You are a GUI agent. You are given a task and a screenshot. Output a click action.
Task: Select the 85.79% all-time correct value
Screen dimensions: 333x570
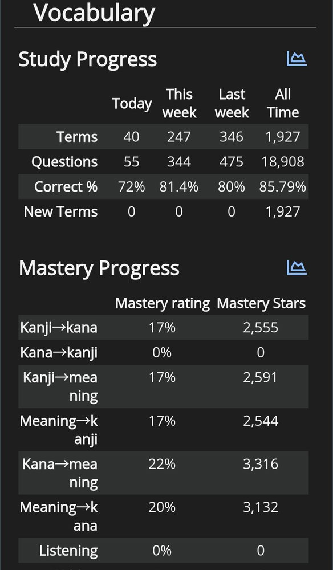pos(283,187)
